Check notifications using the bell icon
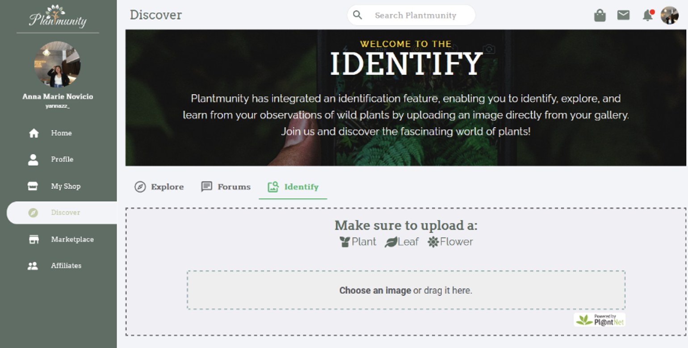This screenshot has height=348, width=688. [x=646, y=15]
